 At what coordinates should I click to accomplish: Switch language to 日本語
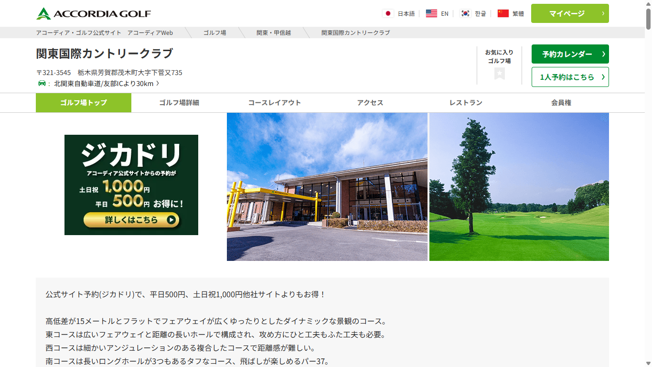click(406, 13)
